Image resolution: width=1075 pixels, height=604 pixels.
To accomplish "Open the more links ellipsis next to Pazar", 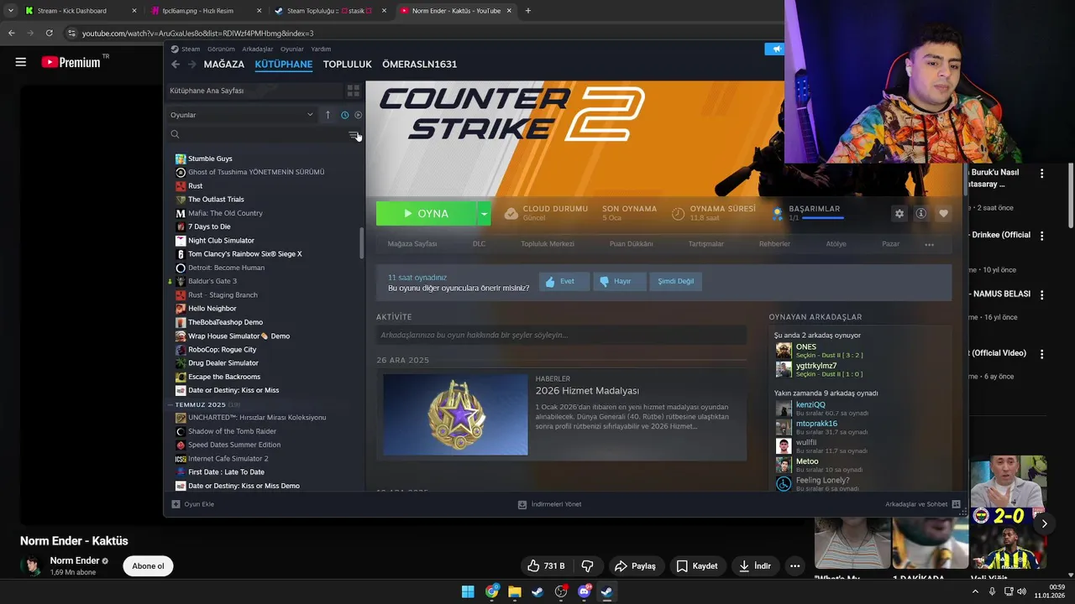I will 929,244.
